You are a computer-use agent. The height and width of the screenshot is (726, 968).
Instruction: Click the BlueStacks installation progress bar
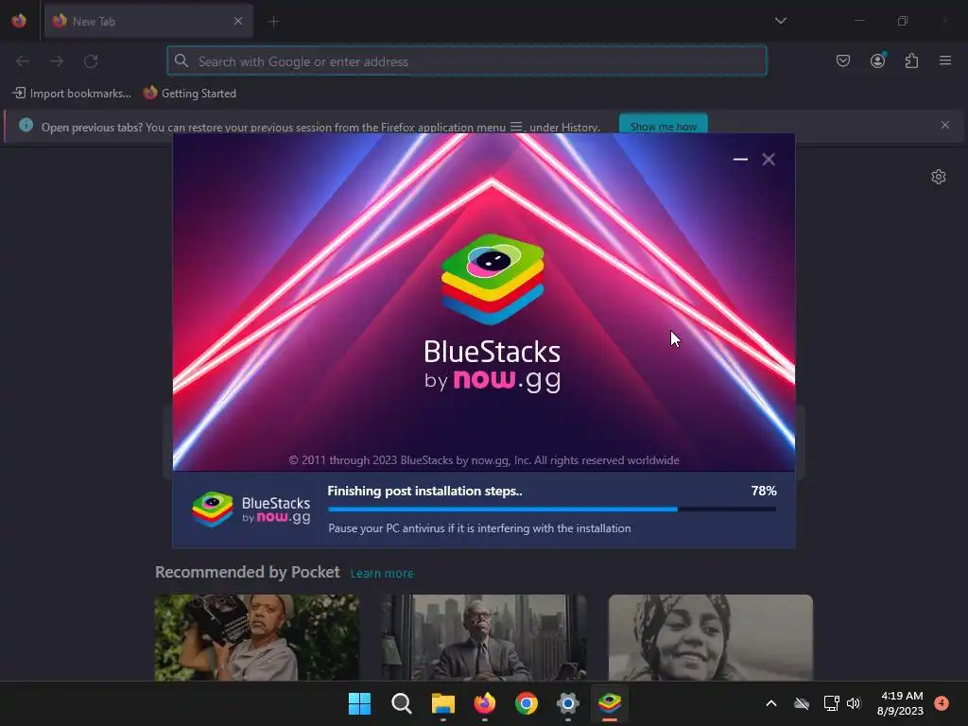(552, 510)
